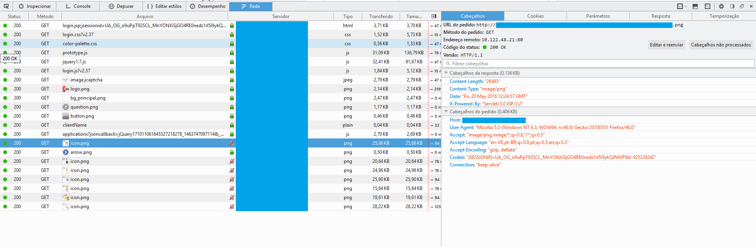Viewport: 756px width, 247px height.
Task: Click the lock icon on login.css row
Action: [x=232, y=35]
